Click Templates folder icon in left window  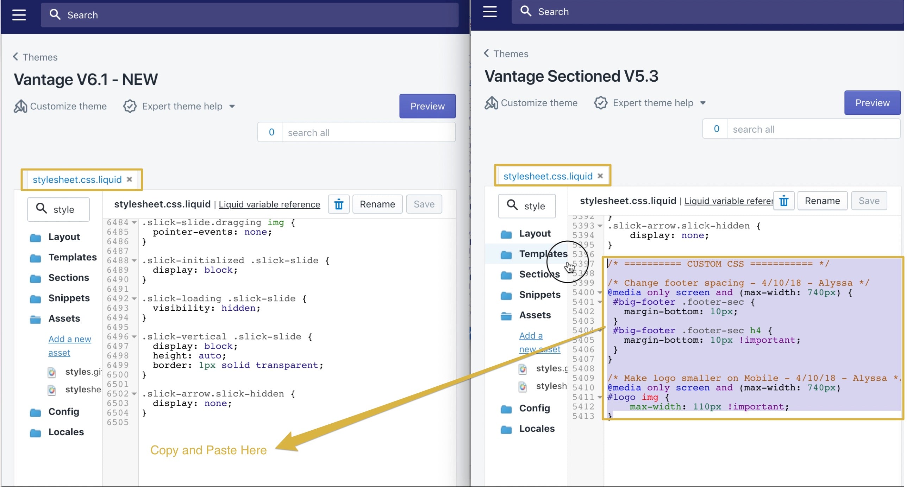[35, 258]
